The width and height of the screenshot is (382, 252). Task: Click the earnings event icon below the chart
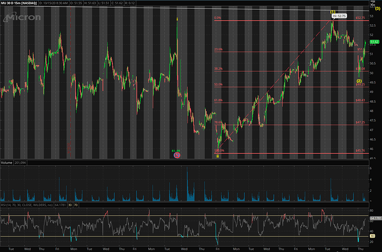[x=177, y=155]
